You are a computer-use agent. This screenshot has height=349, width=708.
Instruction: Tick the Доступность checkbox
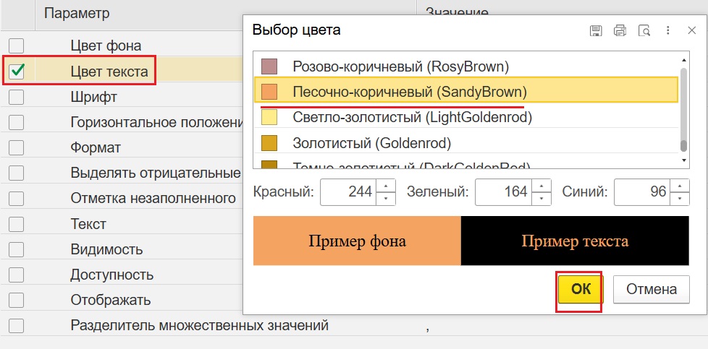[16, 274]
